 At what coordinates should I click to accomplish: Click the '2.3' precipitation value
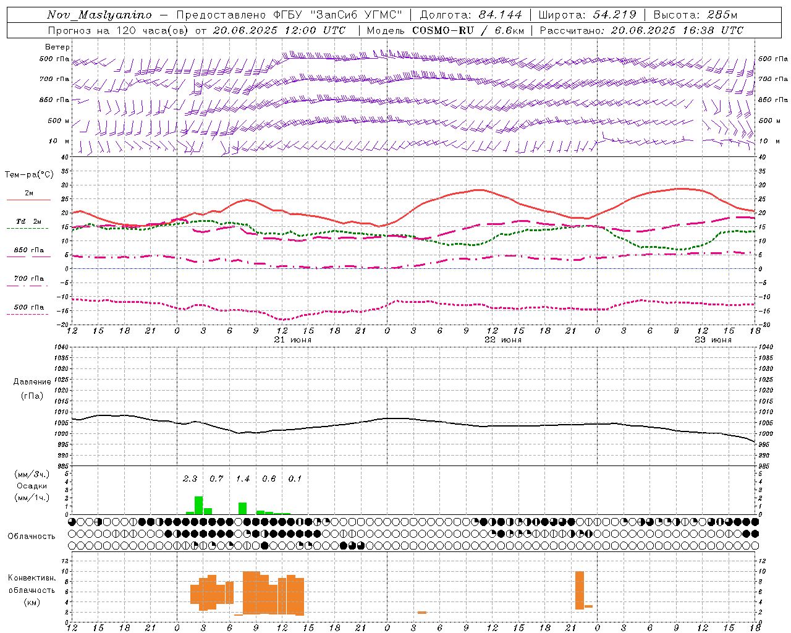click(x=190, y=478)
